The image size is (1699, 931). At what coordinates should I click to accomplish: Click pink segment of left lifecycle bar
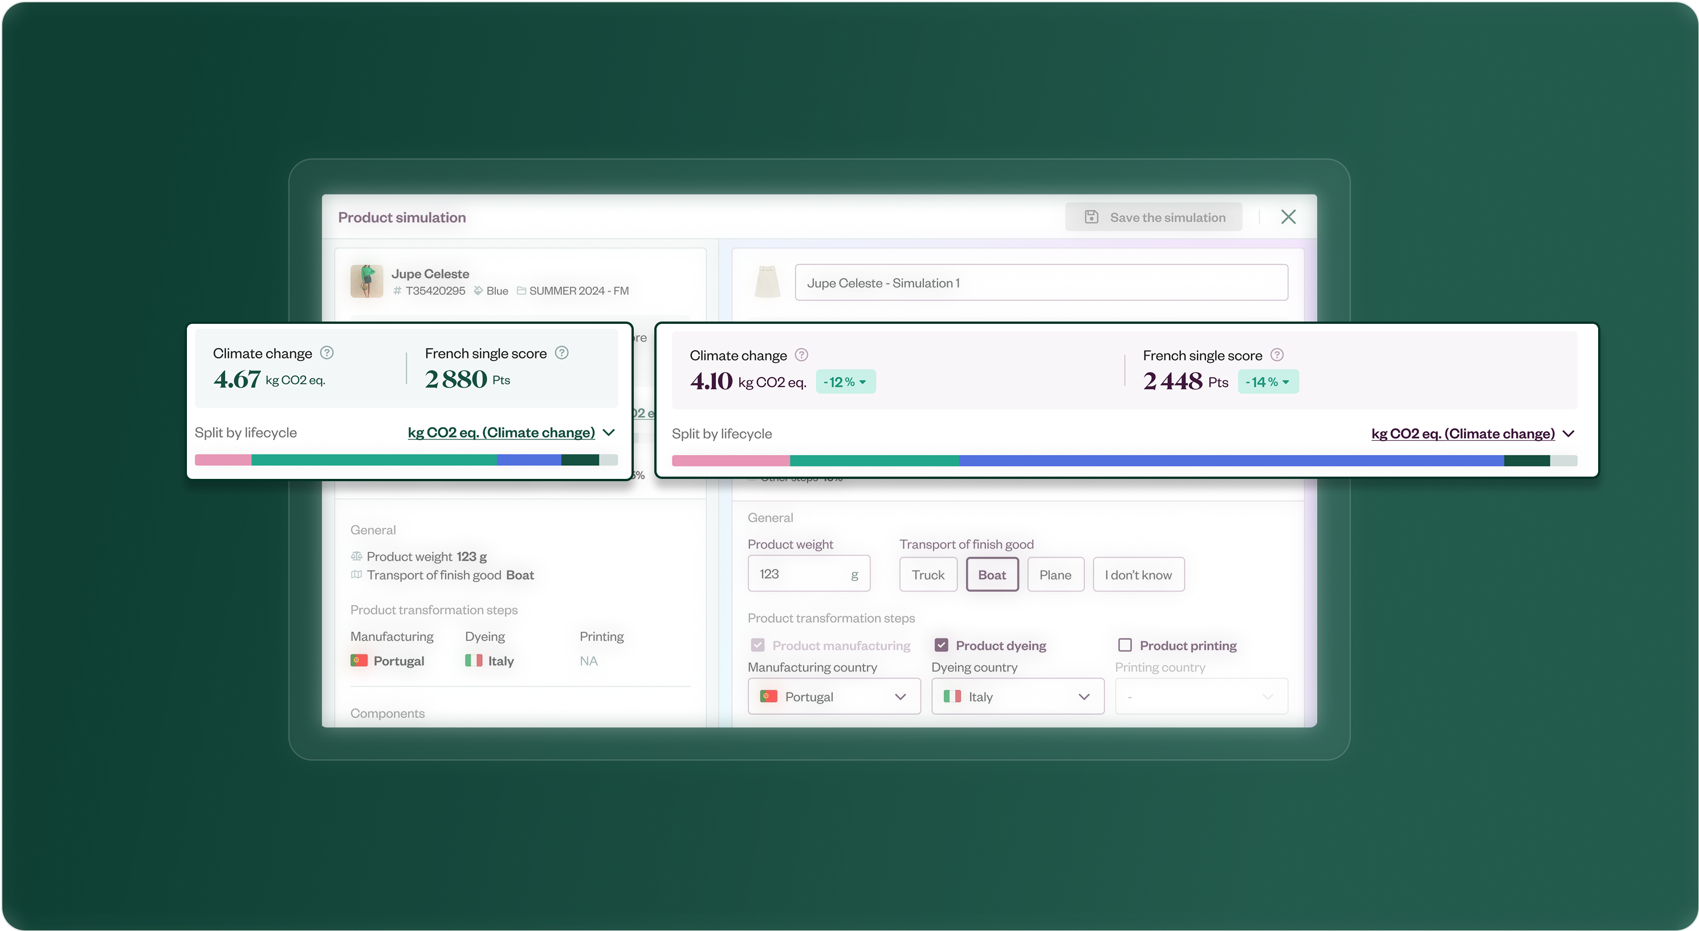point(223,460)
